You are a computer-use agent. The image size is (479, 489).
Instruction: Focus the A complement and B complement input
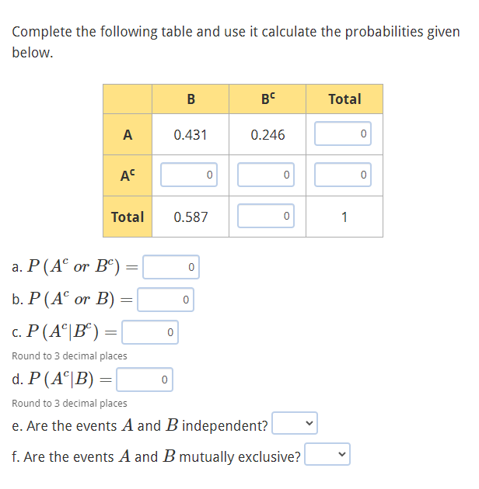266,175
